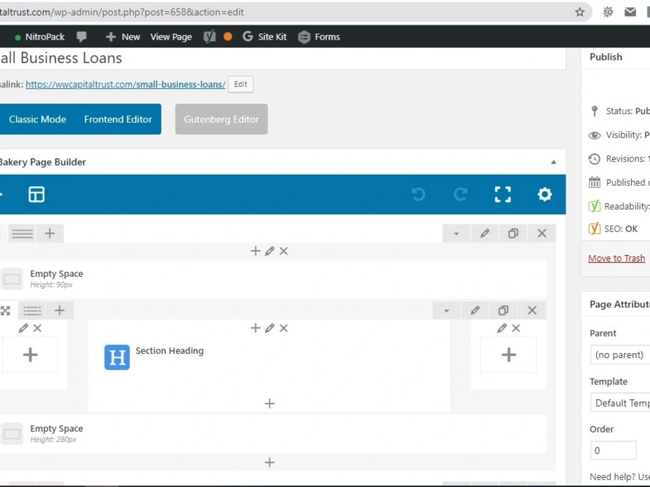The width and height of the screenshot is (650, 487).
Task: Click View Page in admin bar
Action: 171,37
